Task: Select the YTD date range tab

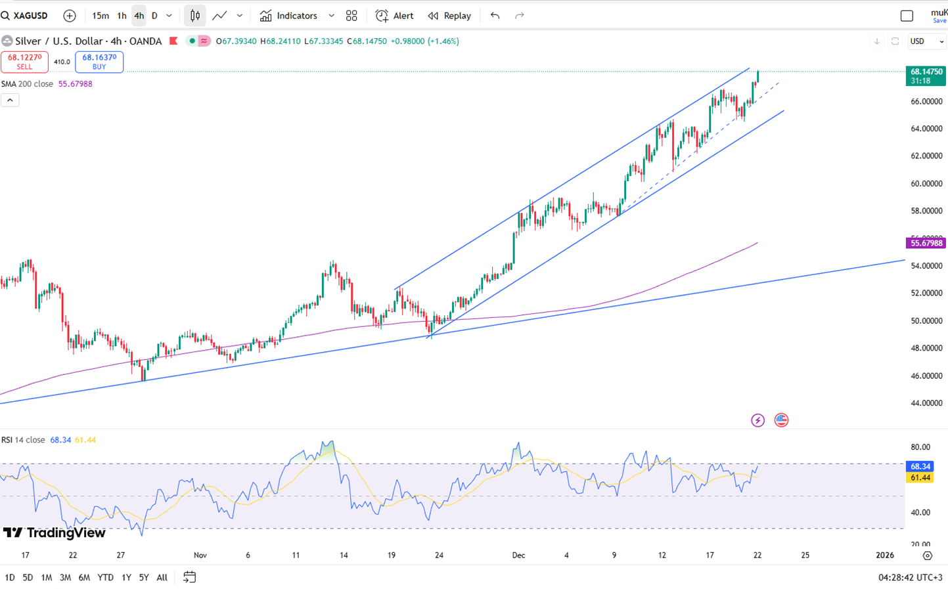Action: click(105, 577)
